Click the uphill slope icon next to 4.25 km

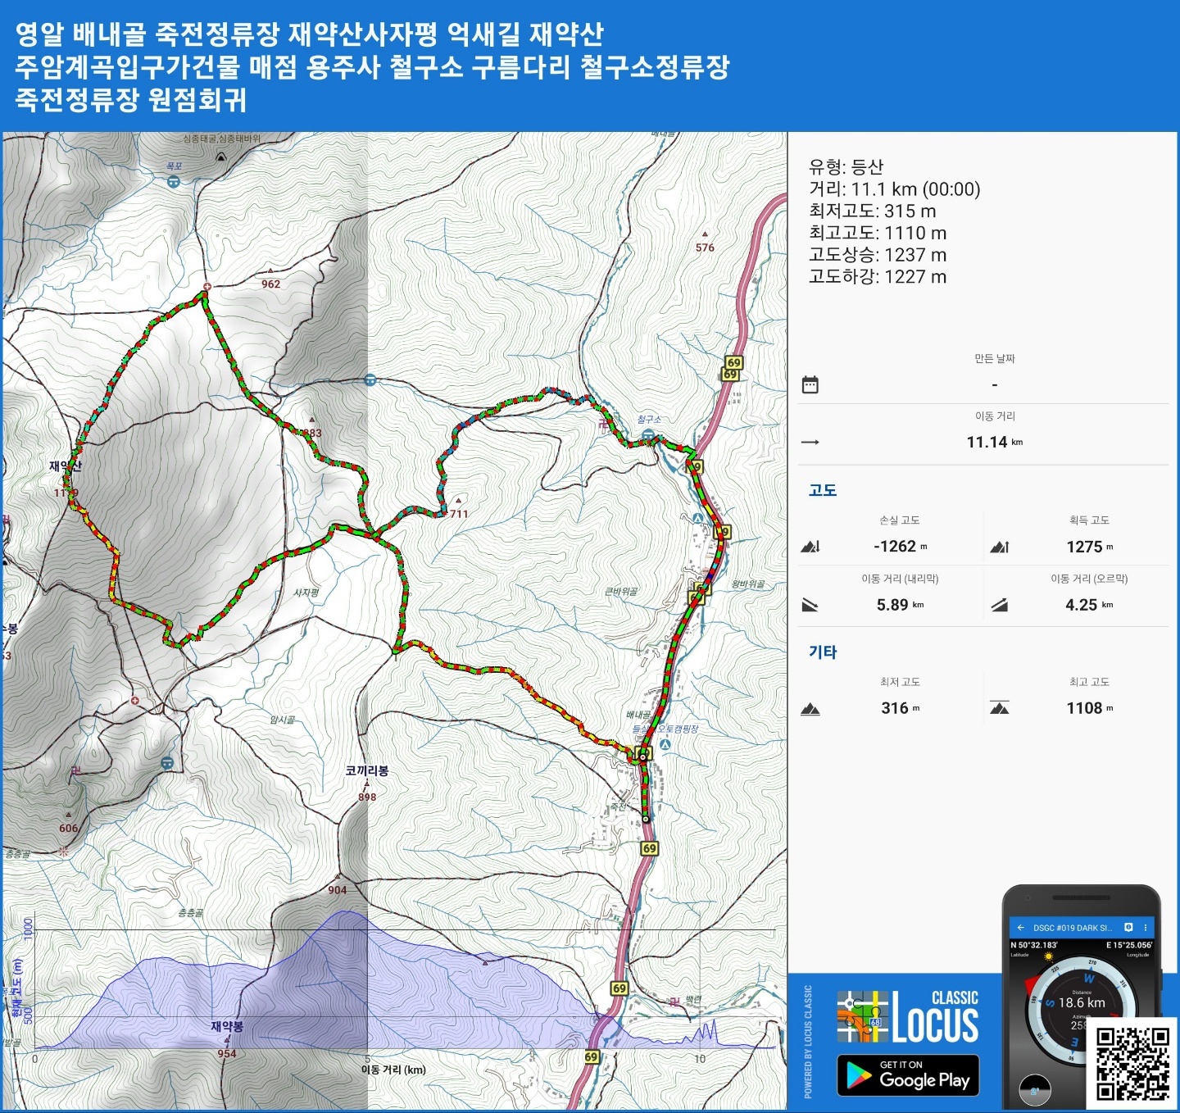point(1000,606)
